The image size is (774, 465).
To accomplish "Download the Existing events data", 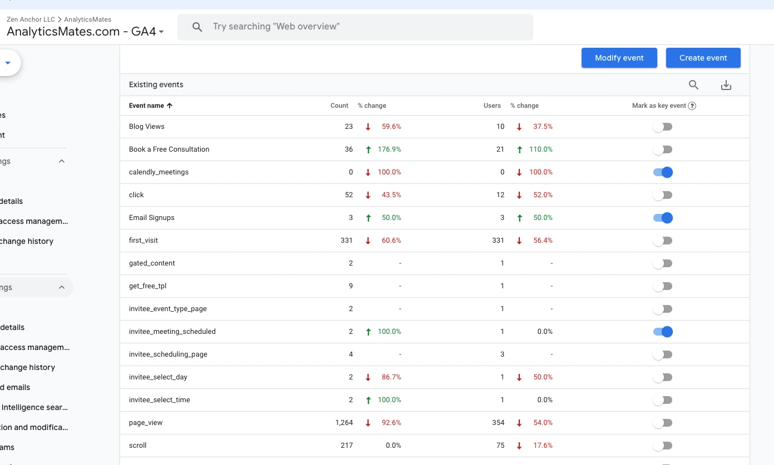I will tap(726, 84).
